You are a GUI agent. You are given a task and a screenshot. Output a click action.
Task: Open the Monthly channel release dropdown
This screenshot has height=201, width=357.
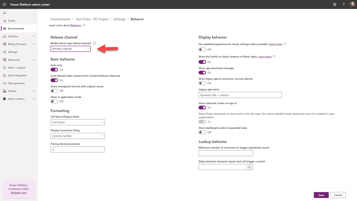pos(71,49)
